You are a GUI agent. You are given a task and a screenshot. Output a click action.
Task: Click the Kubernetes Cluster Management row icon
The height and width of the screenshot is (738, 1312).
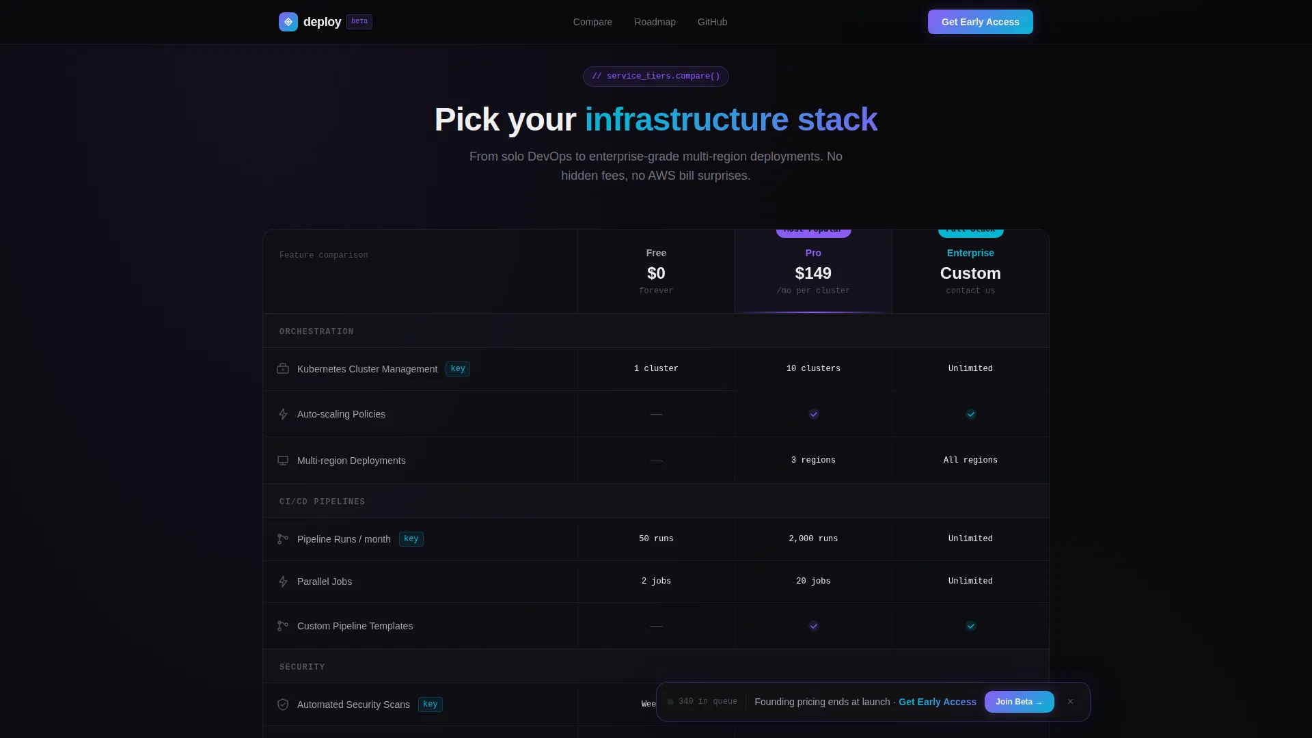(283, 369)
